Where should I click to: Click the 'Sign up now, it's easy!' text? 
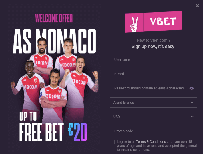tap(154, 46)
